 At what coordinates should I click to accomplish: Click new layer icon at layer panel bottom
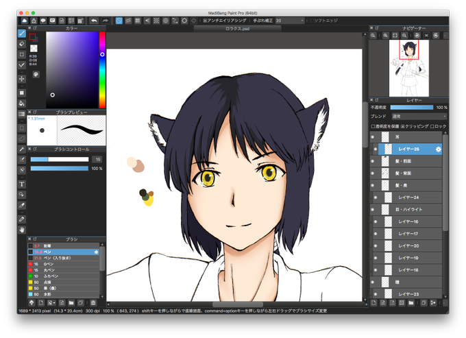tap(374, 303)
